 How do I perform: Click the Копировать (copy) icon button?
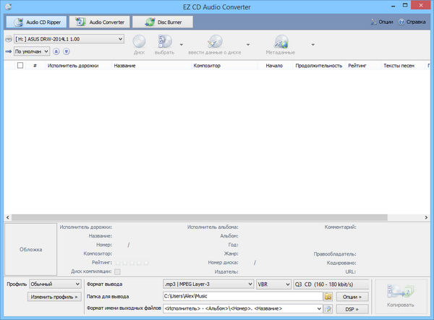click(x=405, y=296)
